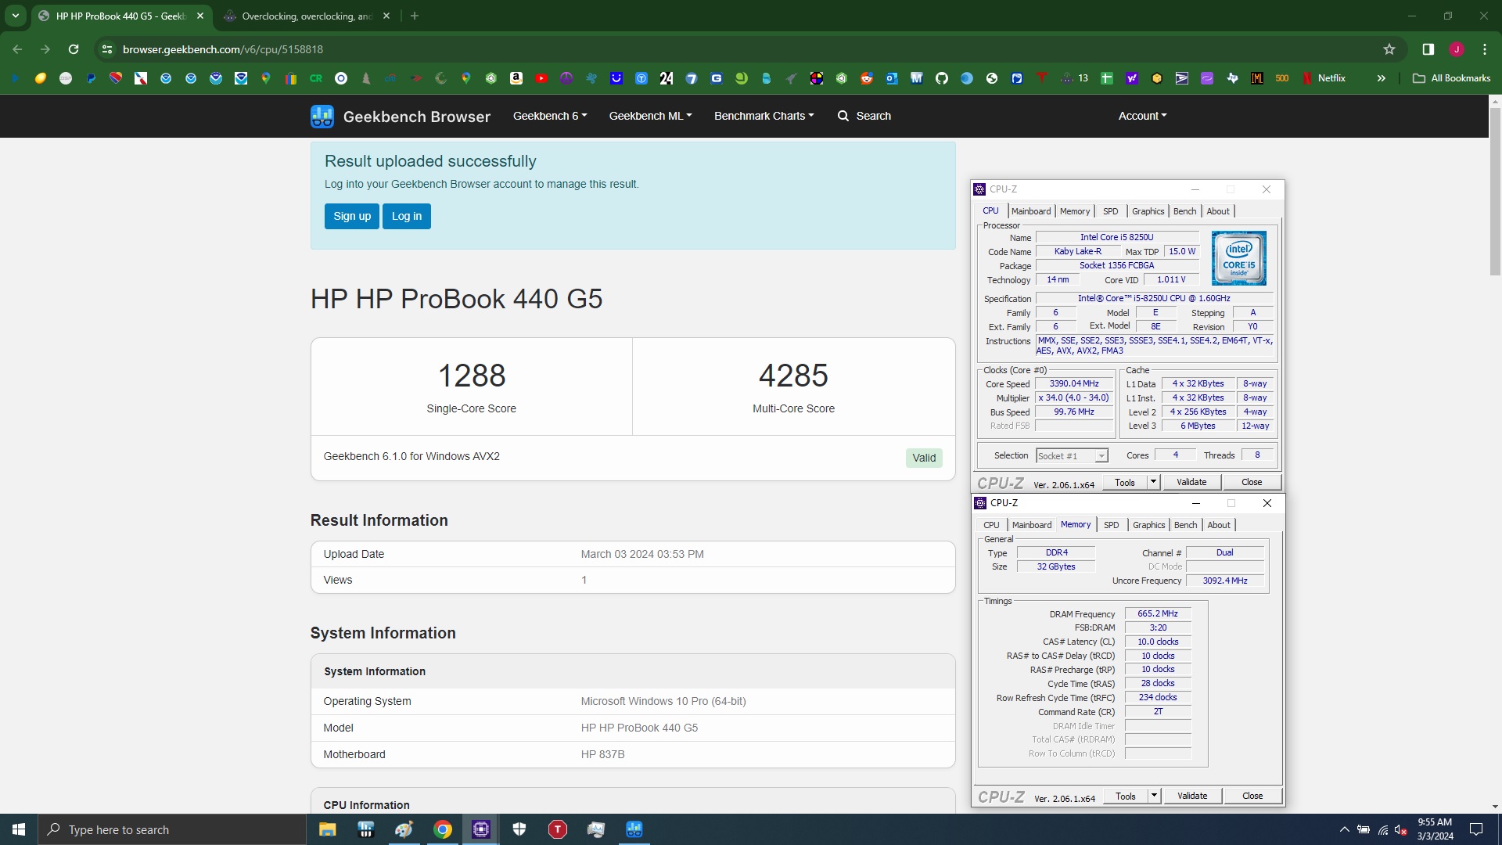Open the GitHub bookmark icon
This screenshot has height=845, width=1502.
[942, 78]
